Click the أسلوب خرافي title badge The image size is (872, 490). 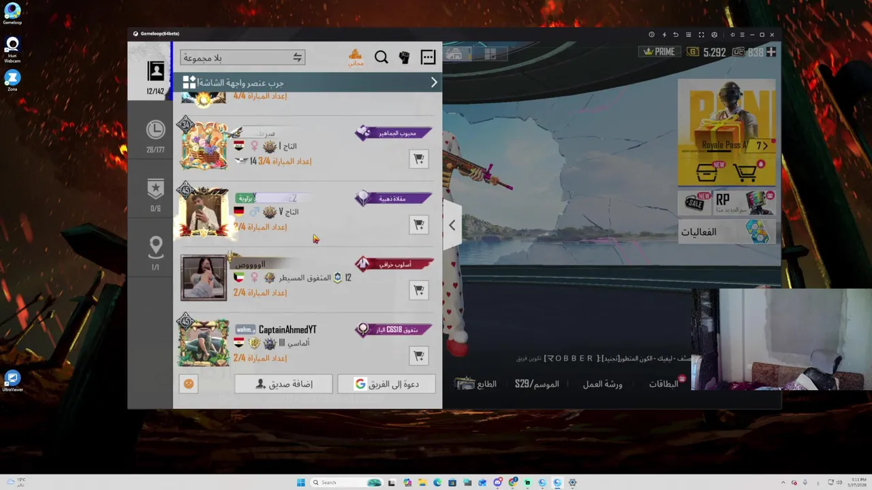pos(394,264)
